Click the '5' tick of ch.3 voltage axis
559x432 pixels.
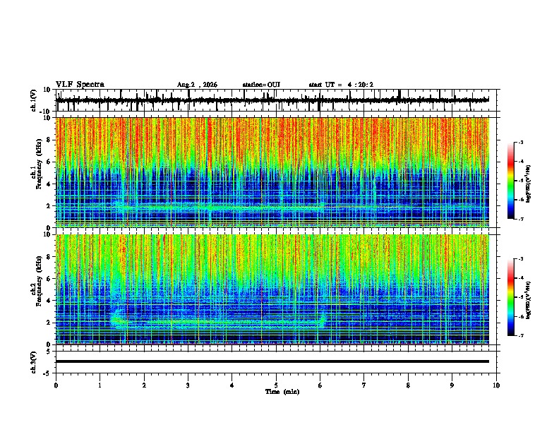tap(49, 352)
